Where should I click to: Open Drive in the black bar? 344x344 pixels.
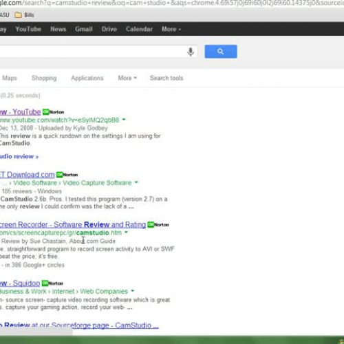click(x=109, y=29)
